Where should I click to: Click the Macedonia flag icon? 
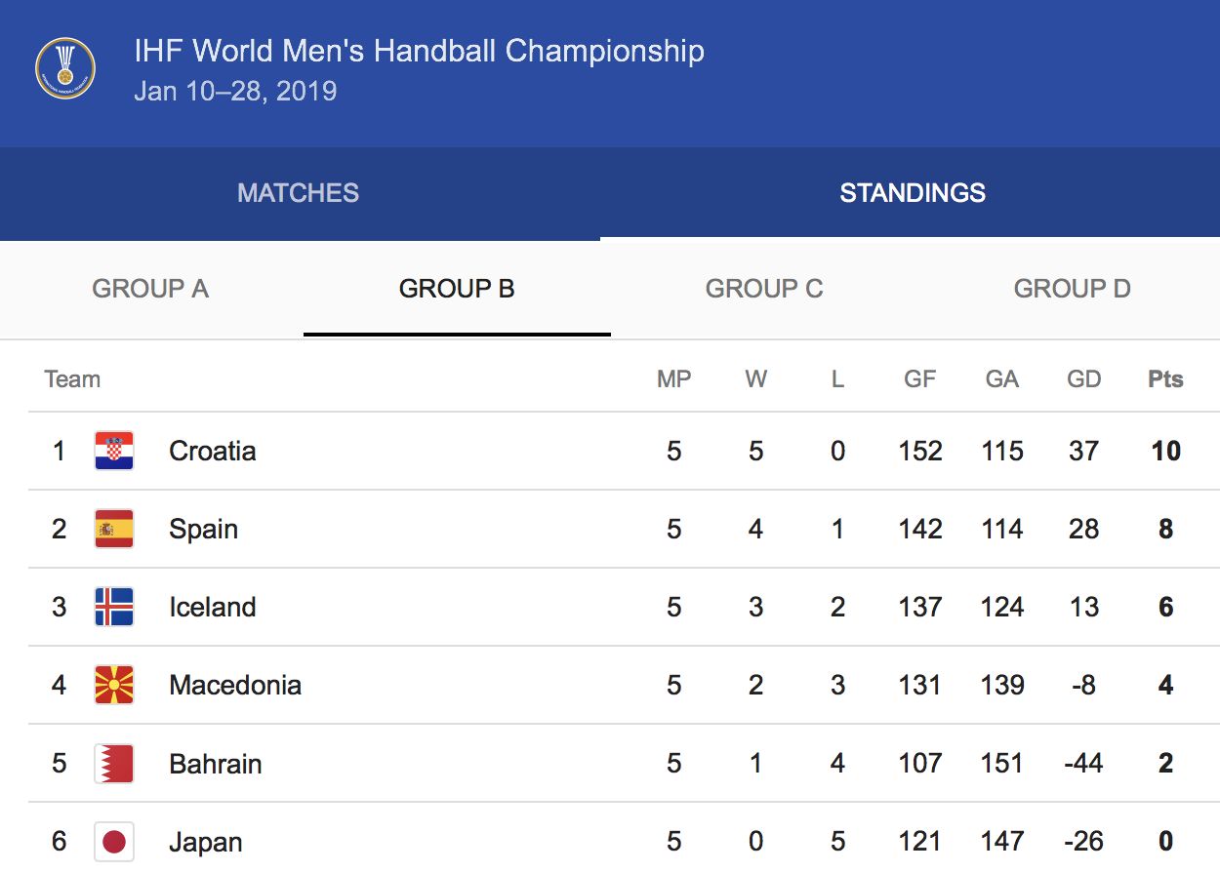click(x=114, y=685)
